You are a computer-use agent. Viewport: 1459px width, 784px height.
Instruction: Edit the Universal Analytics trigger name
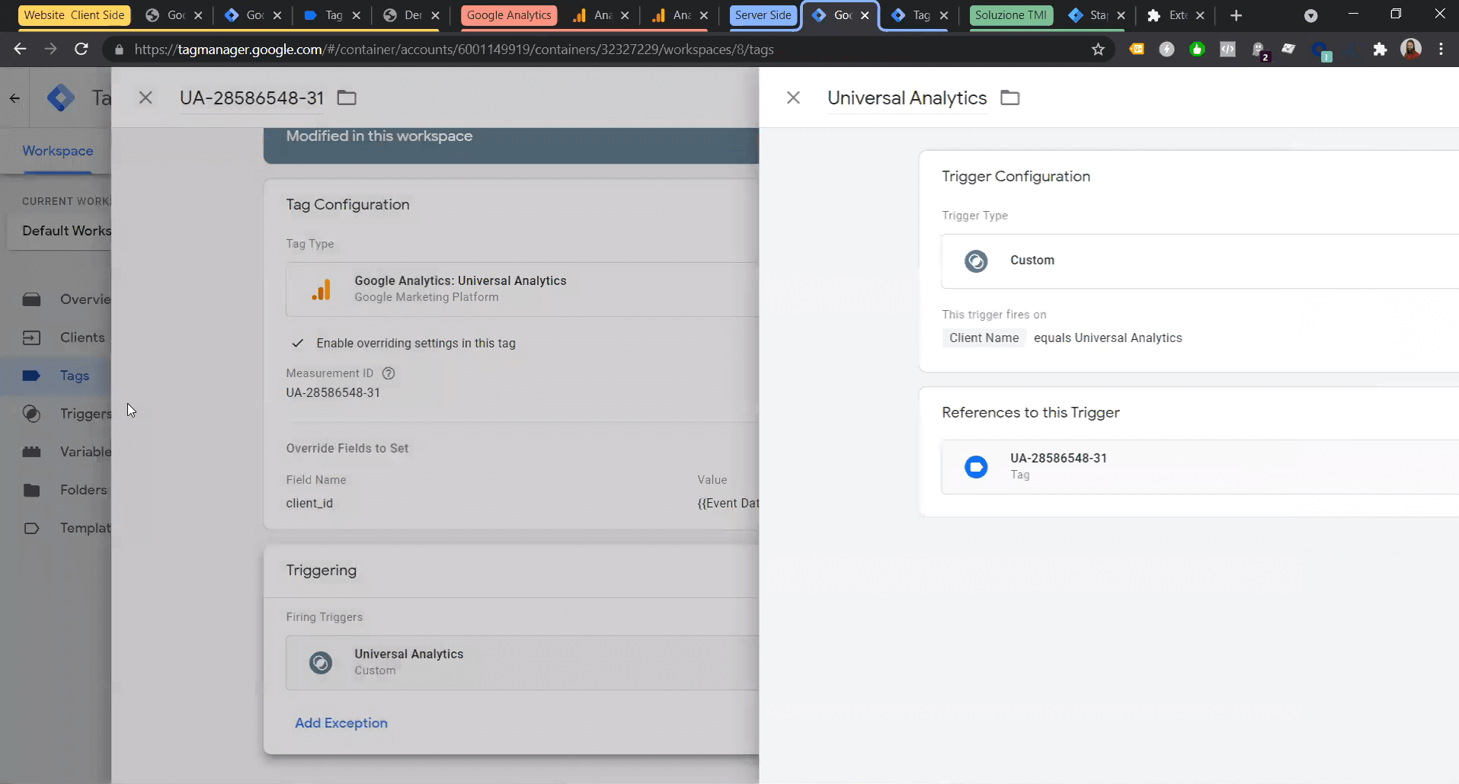(907, 98)
